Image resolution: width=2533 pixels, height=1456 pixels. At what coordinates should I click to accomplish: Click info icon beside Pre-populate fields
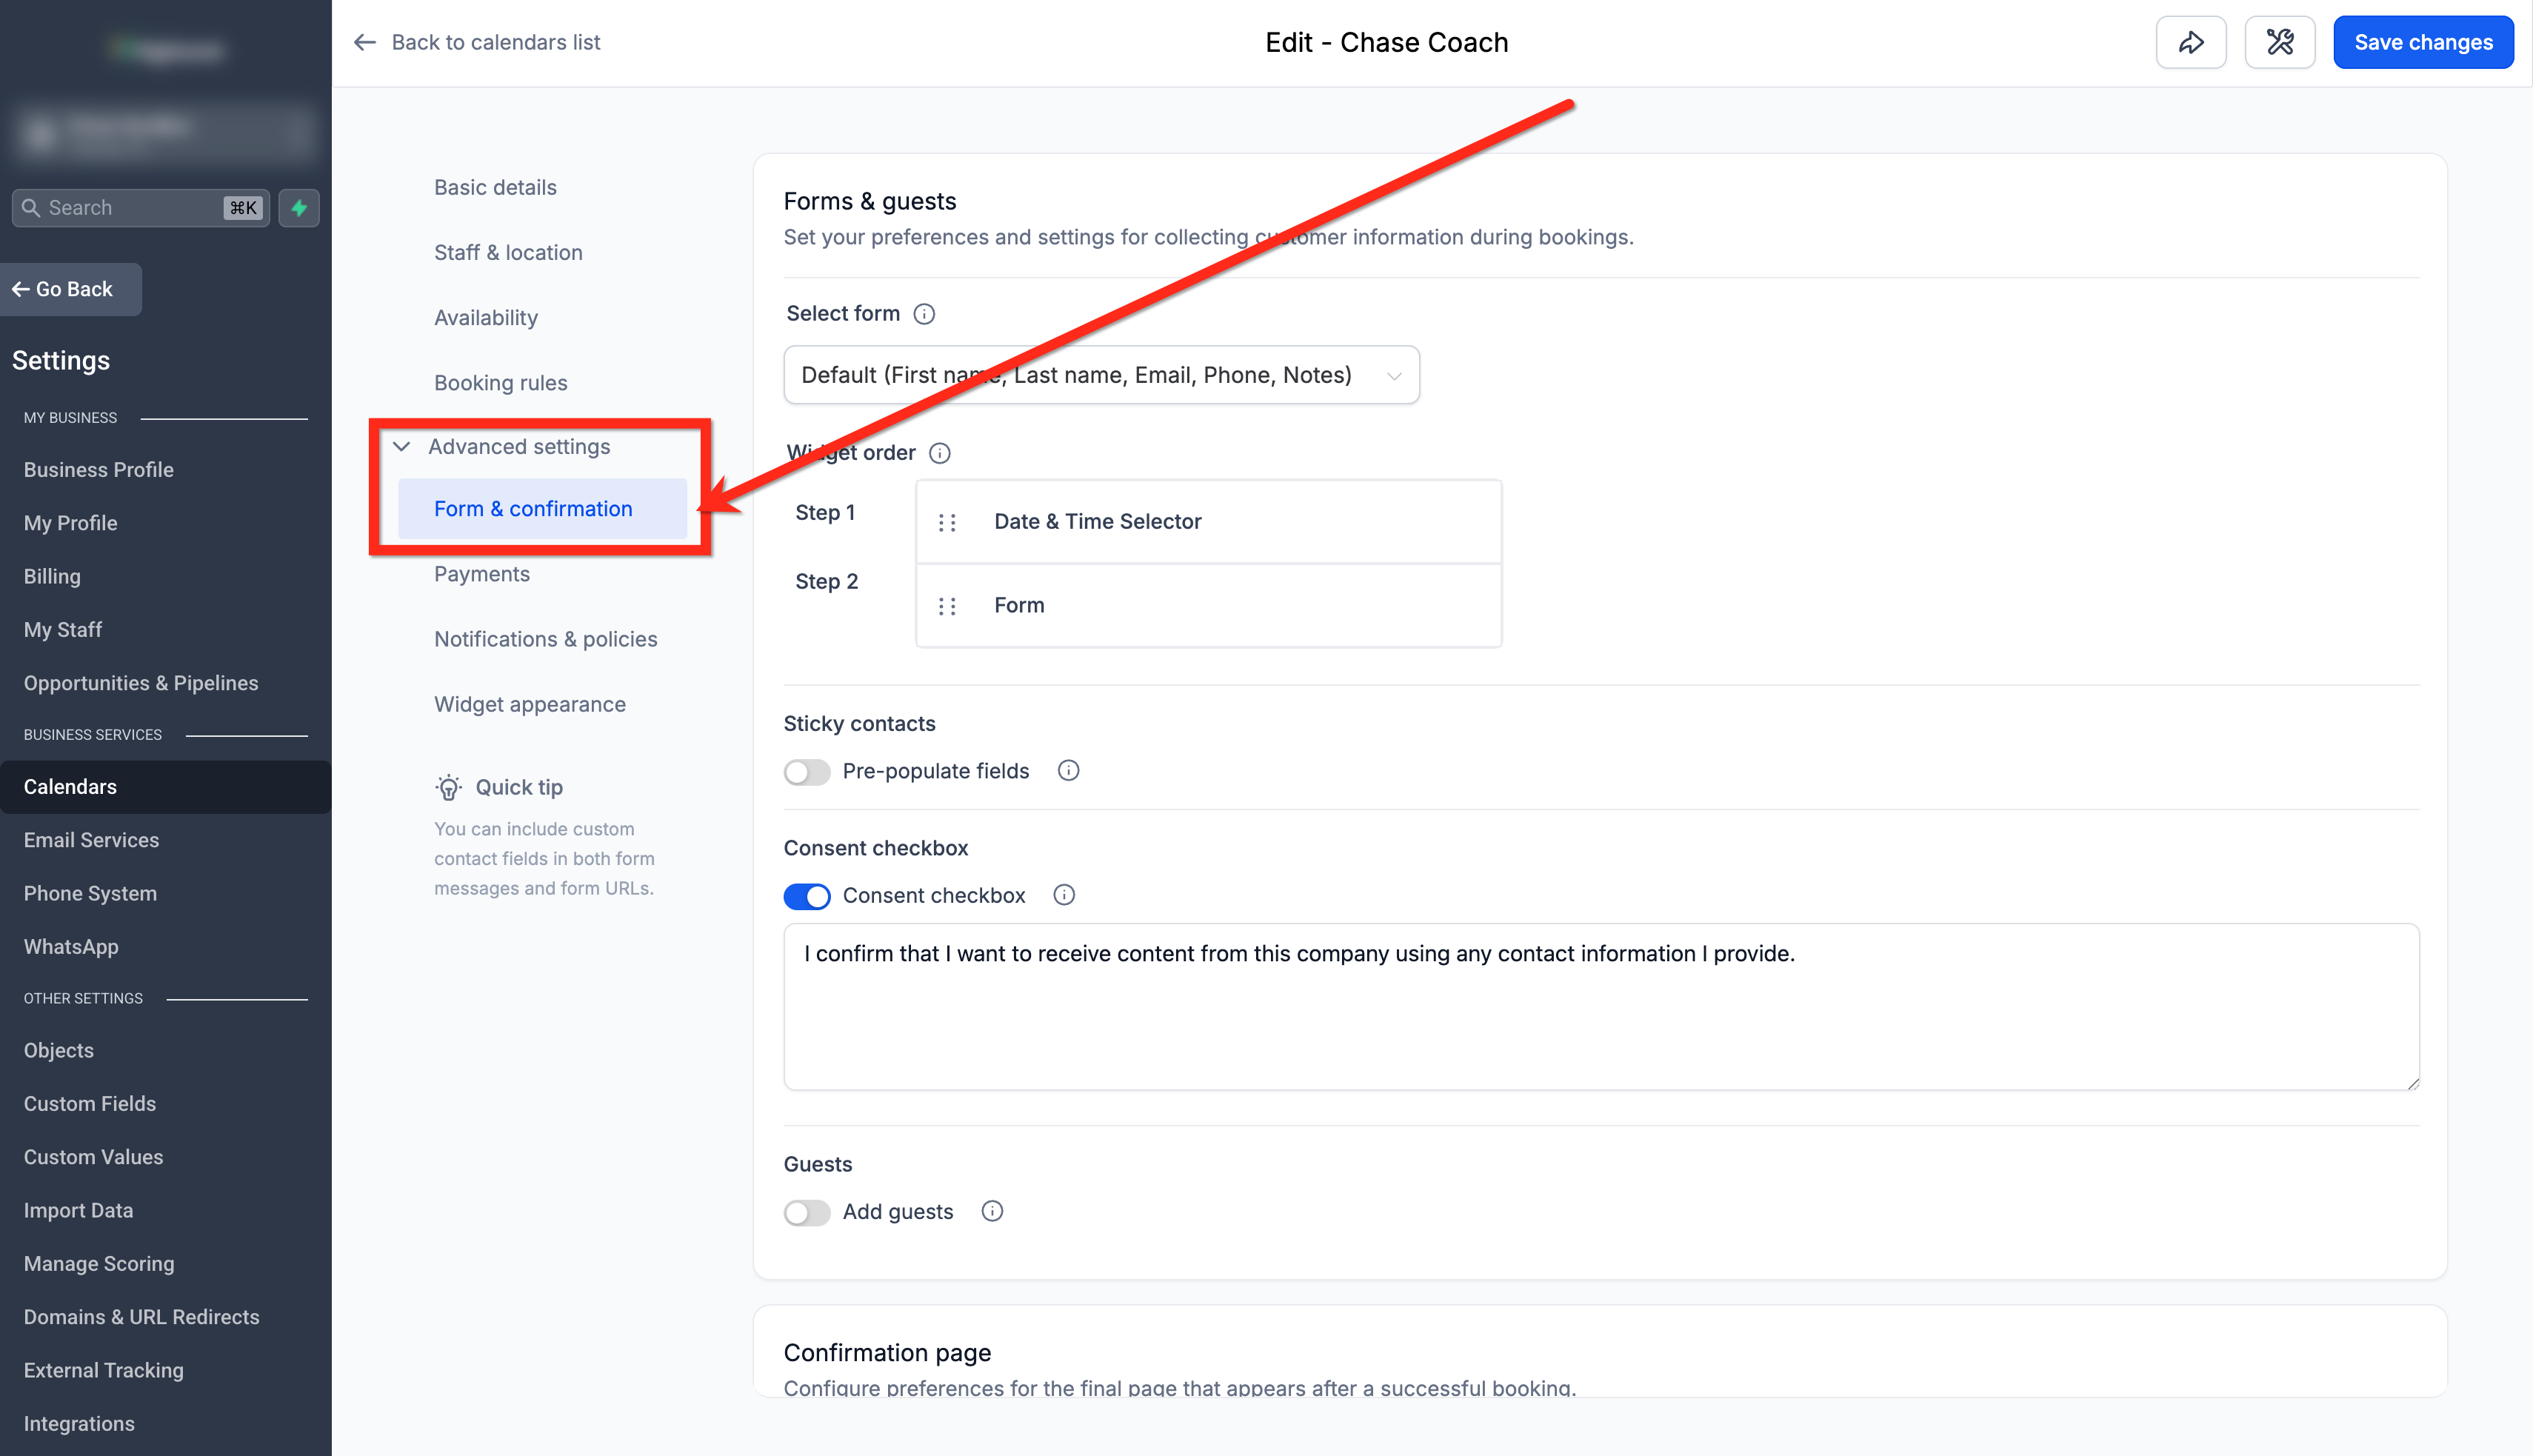pyautogui.click(x=1068, y=770)
